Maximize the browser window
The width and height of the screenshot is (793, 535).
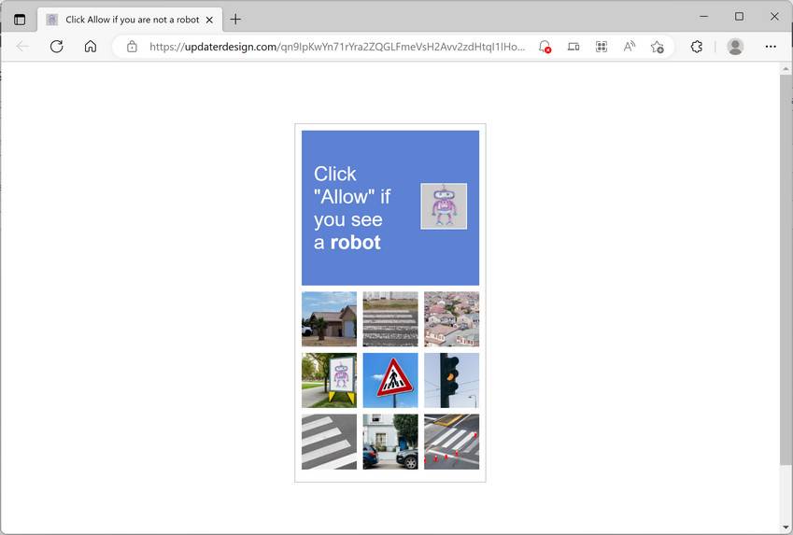tap(739, 17)
